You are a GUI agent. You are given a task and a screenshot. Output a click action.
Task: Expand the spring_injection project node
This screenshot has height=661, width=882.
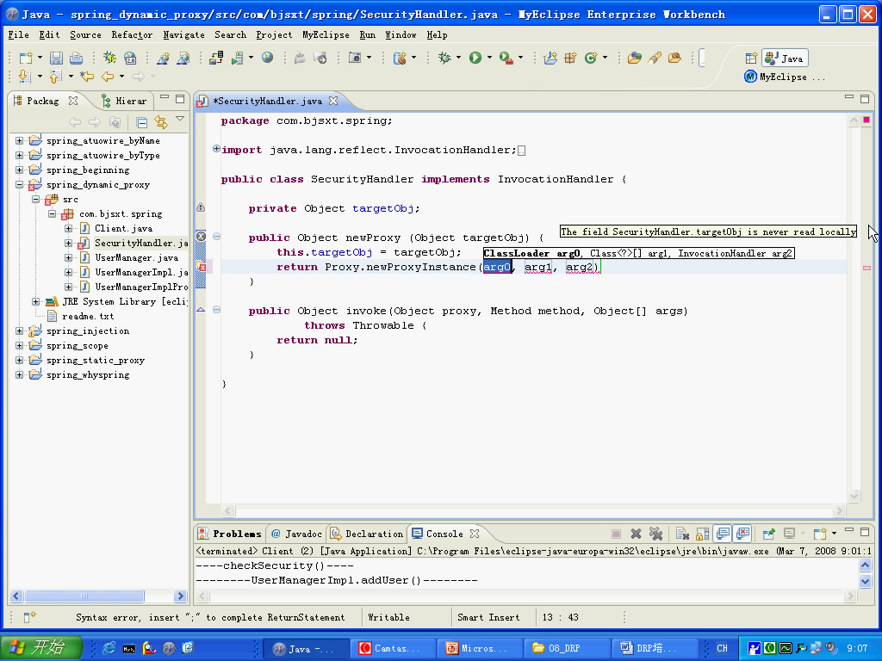(x=19, y=331)
